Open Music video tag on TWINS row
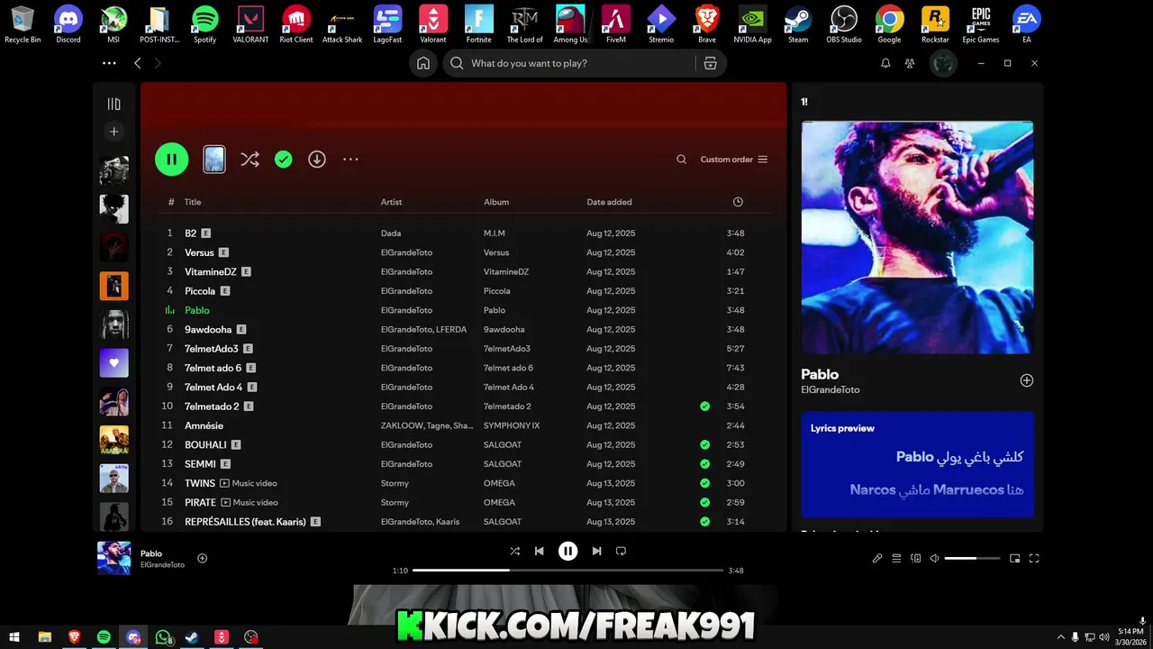Image resolution: width=1153 pixels, height=649 pixels. [249, 483]
